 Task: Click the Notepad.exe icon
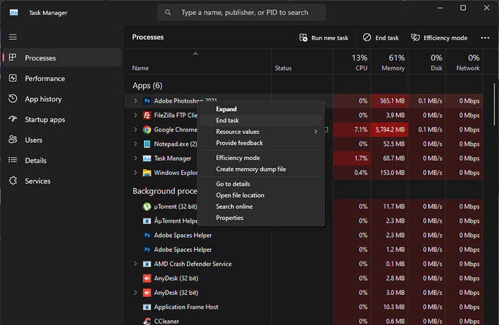click(147, 144)
